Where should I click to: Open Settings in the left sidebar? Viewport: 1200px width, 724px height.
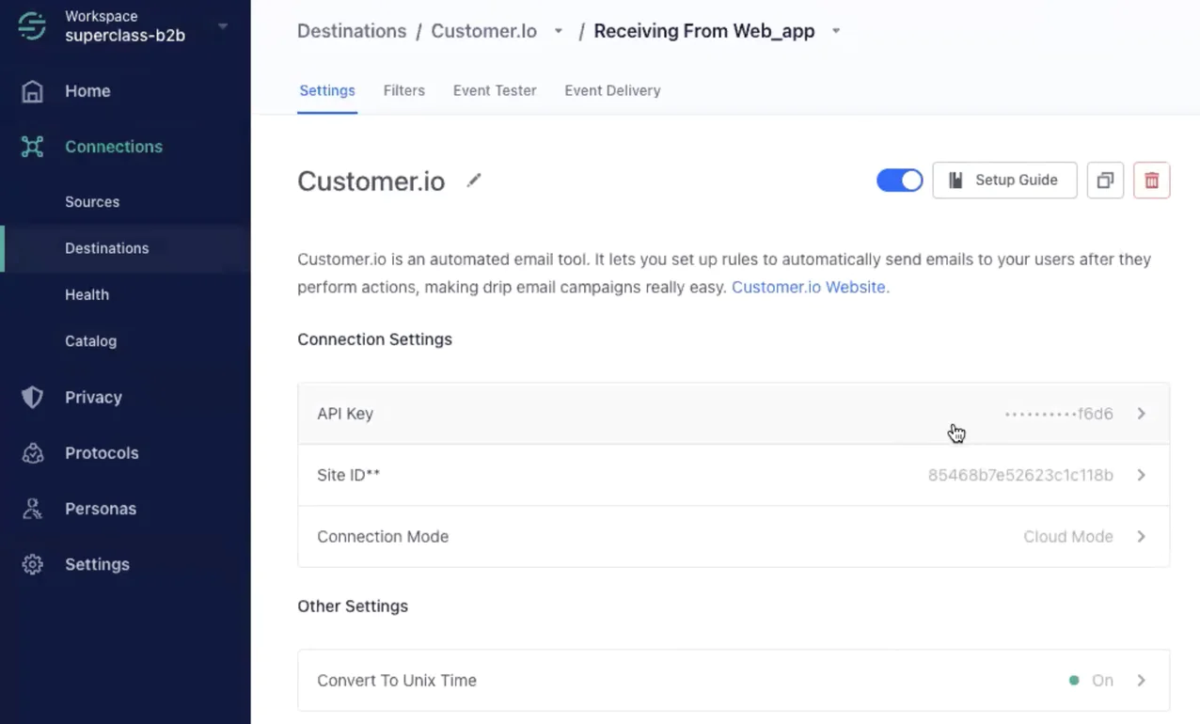point(97,564)
